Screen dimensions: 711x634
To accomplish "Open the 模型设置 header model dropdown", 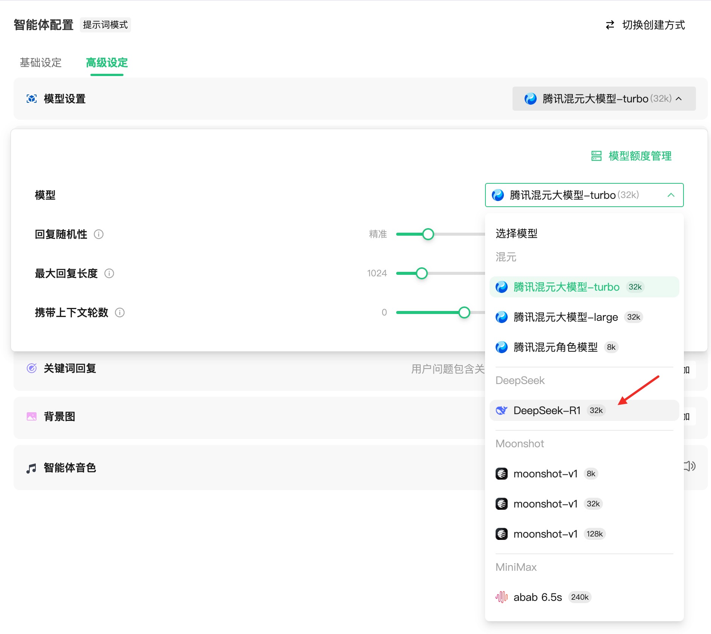I will coord(604,99).
